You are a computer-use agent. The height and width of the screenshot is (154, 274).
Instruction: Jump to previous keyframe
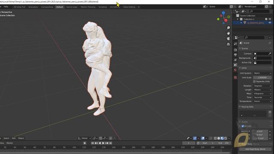click(96, 143)
